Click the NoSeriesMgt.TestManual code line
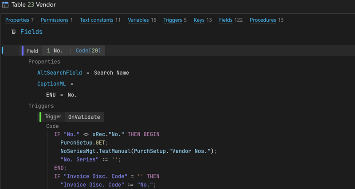 pos(138,151)
